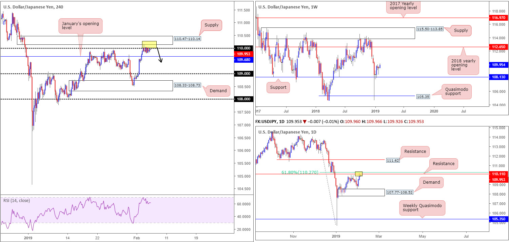The width and height of the screenshot is (509, 242).
Task: Click the '60.0000' RSI axis value
Action: (x=244, y=204)
